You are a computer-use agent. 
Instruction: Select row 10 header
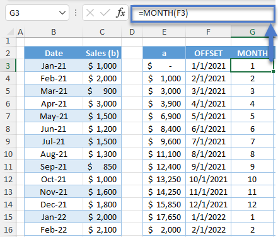pos(8,154)
